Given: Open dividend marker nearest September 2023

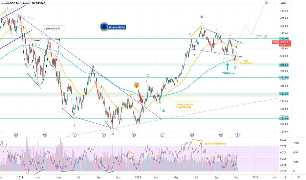Looking at the screenshot, I should [x=221, y=135].
